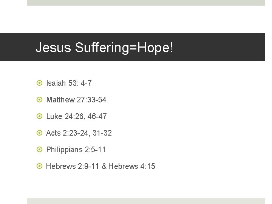Click the Hebrews 4:15 reference text
272x204 pixels.
pyautogui.click(x=132, y=166)
